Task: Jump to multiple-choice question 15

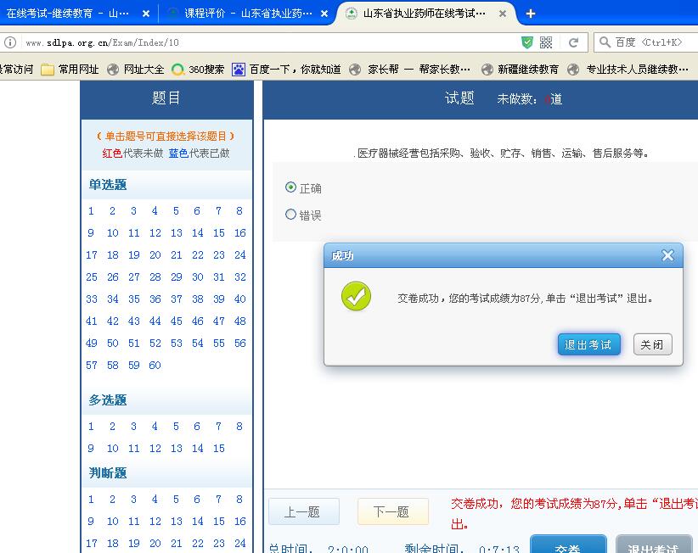Action: tap(218, 449)
